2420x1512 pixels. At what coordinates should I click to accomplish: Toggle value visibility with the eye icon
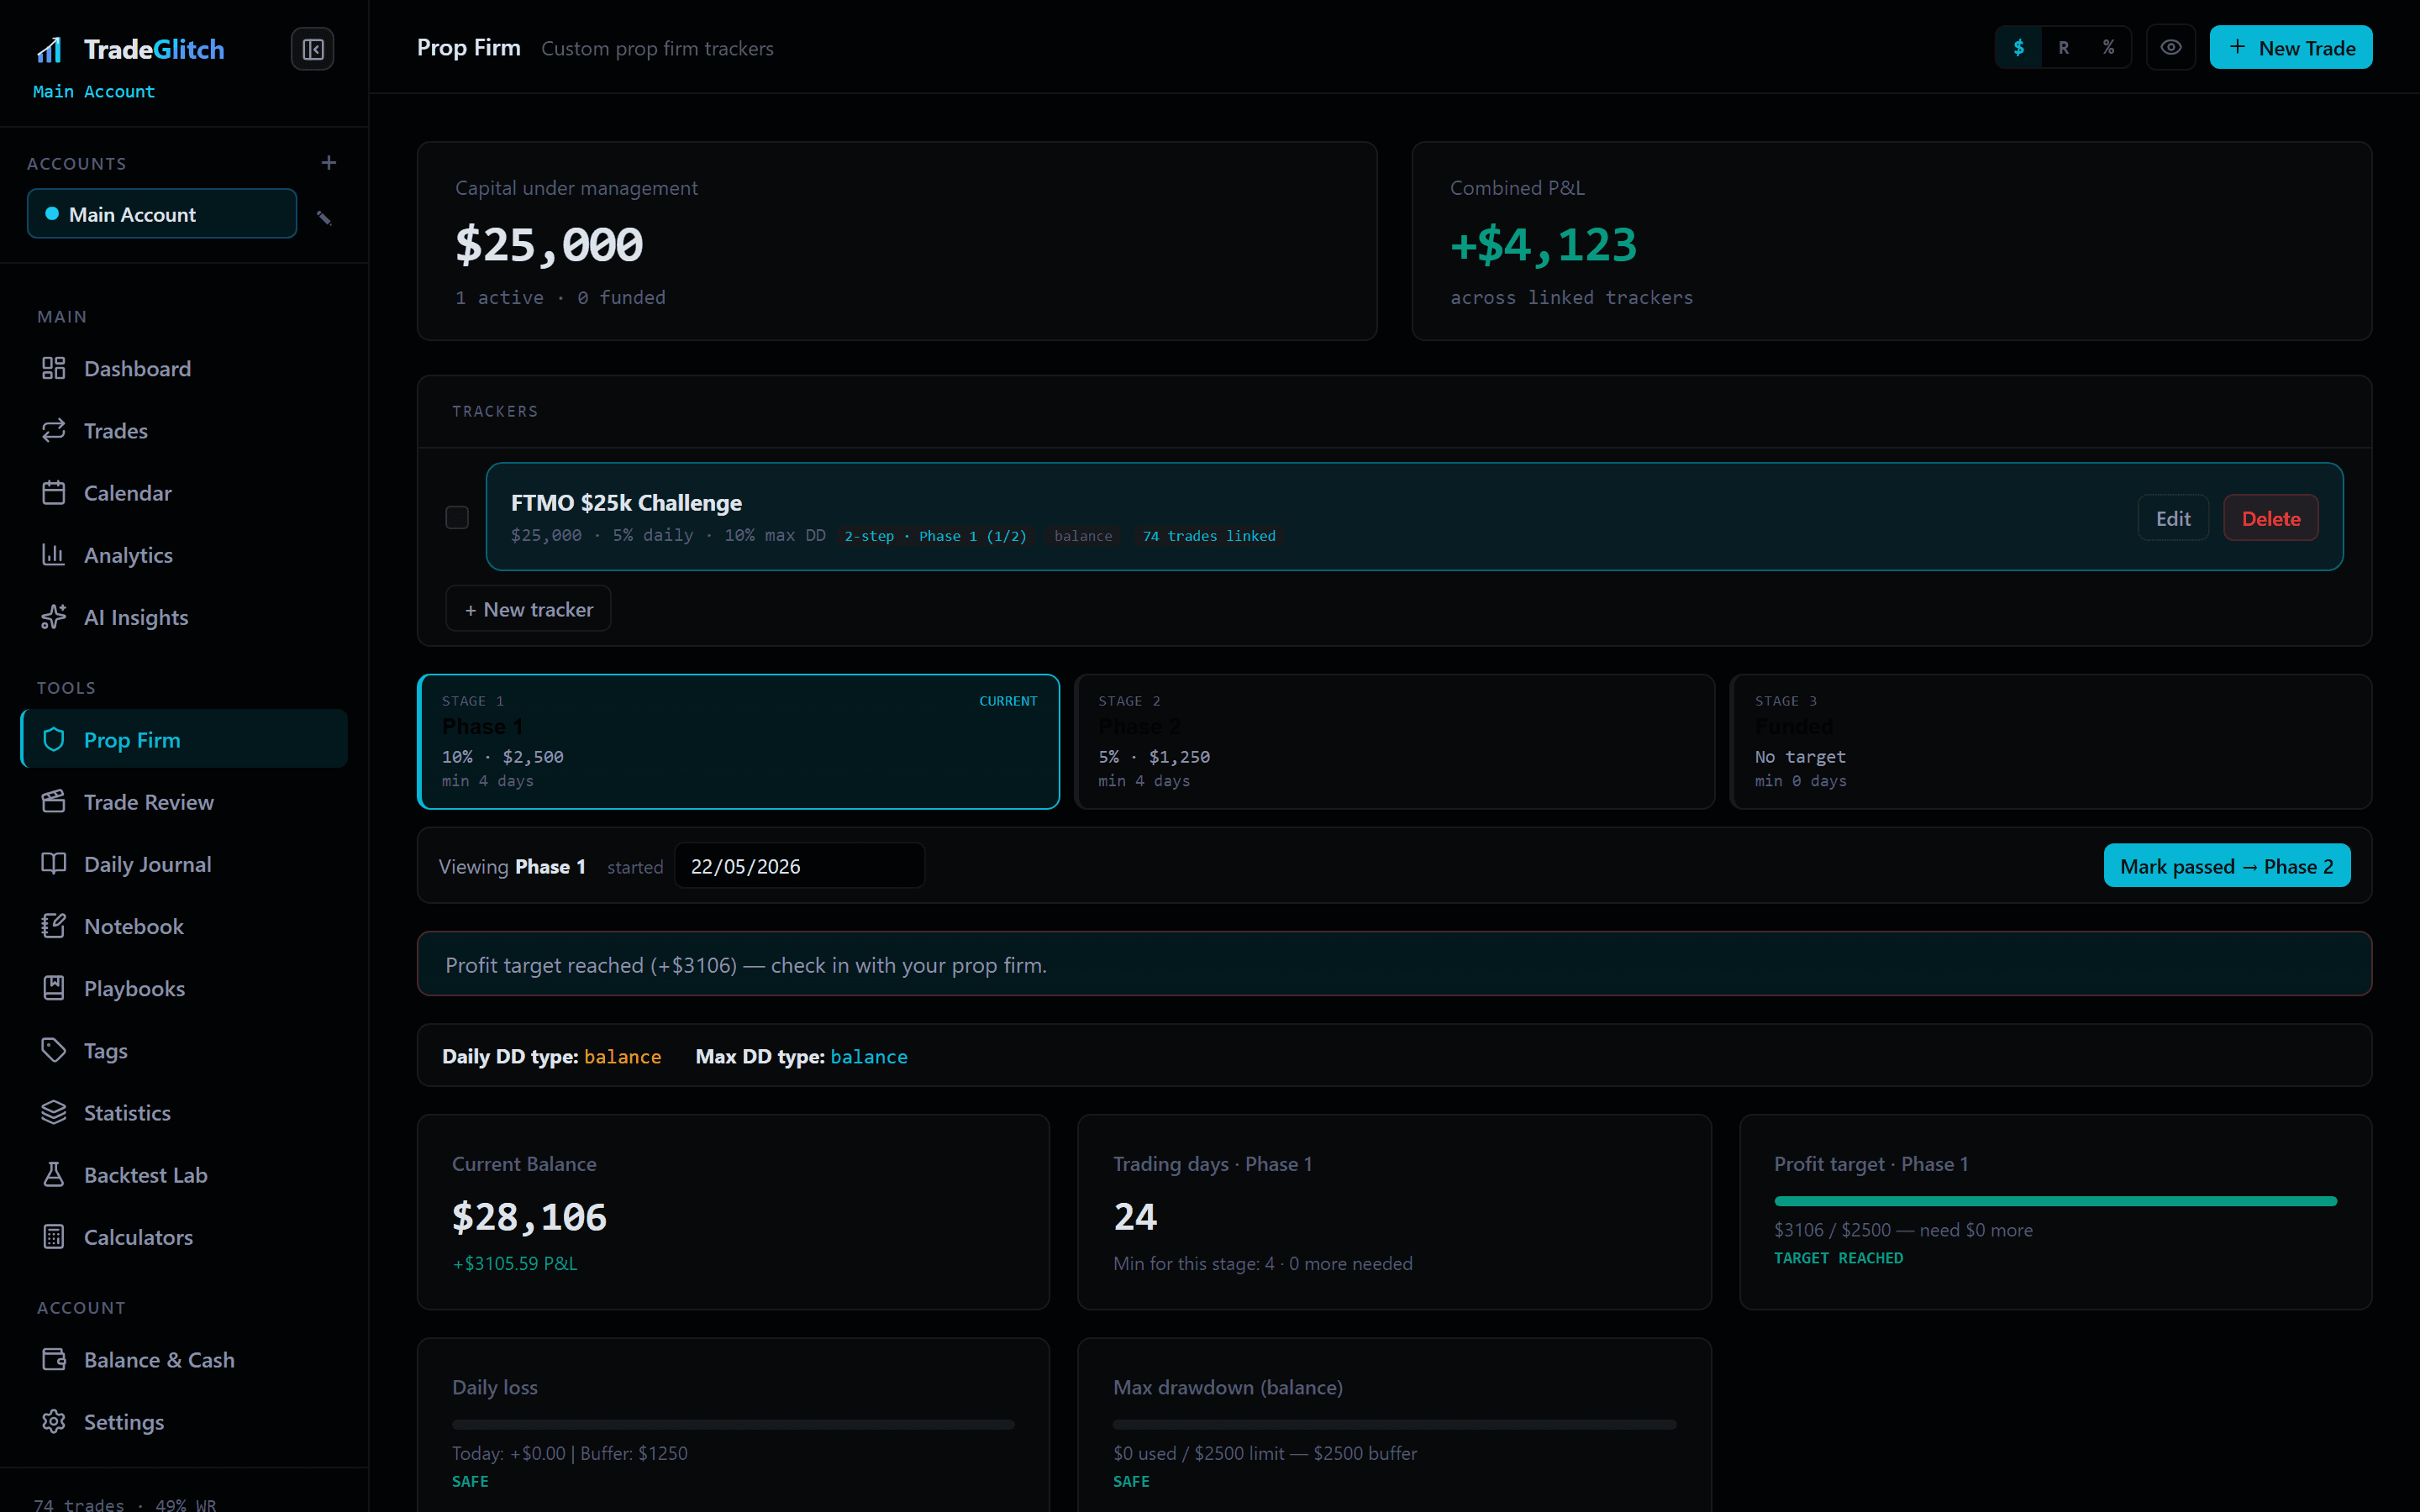point(2170,47)
